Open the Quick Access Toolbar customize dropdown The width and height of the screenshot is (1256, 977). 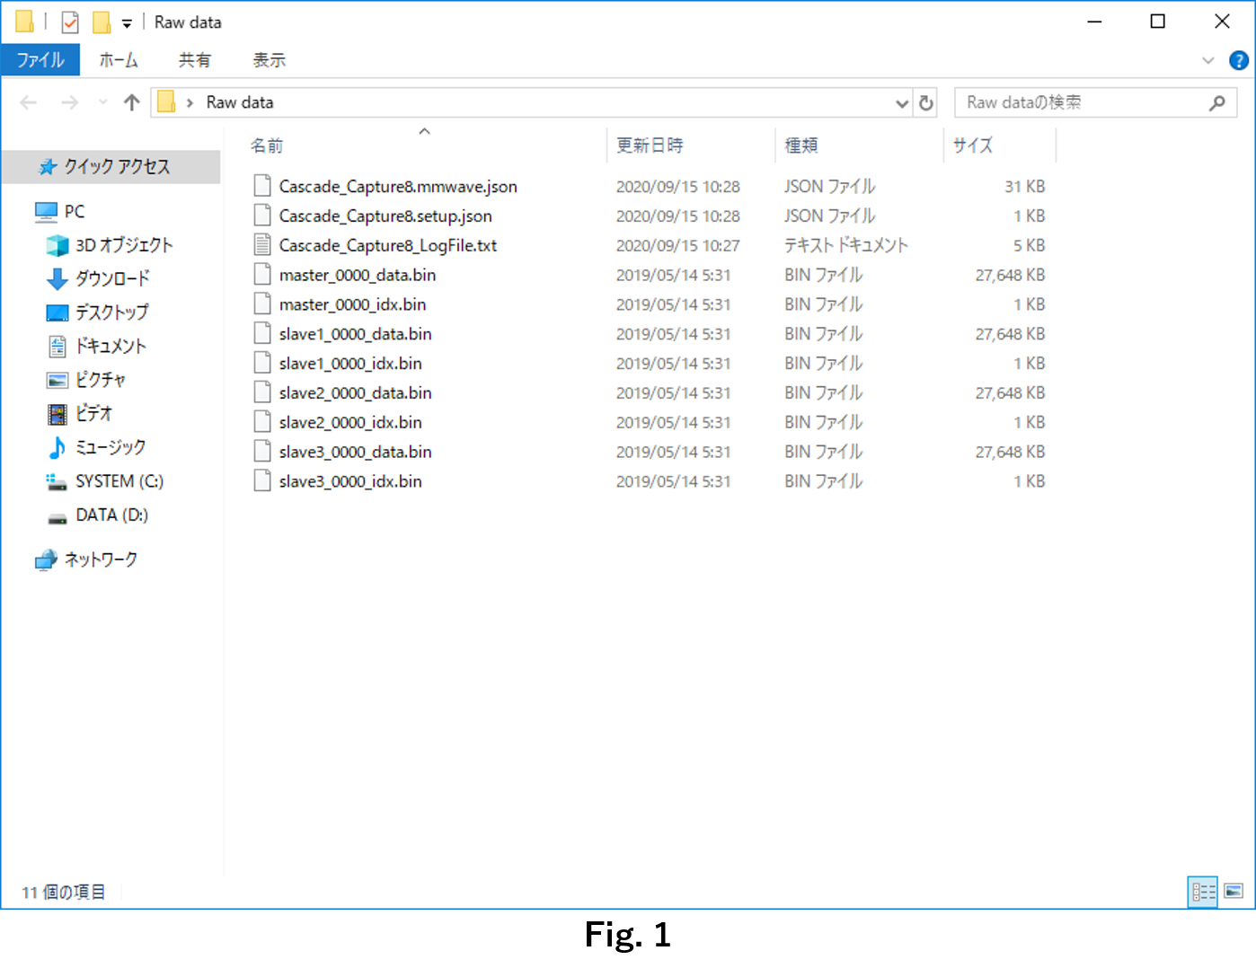pyautogui.click(x=127, y=23)
